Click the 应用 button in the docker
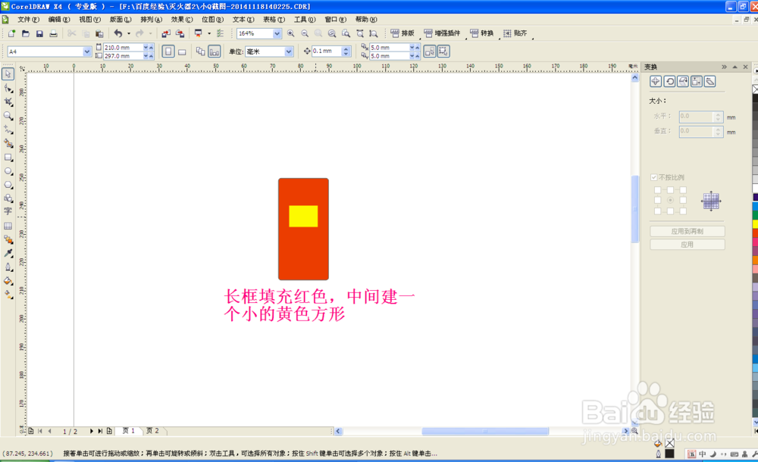The height and width of the screenshot is (462, 758). (688, 244)
